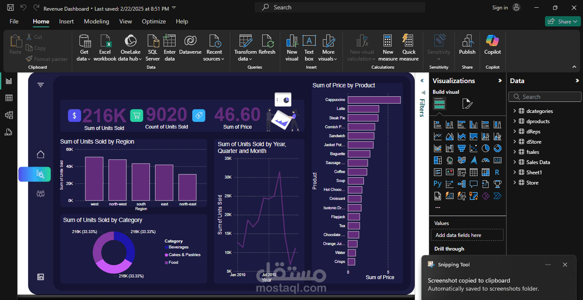
Task: Expand the Filters pane
Action: 422,81
